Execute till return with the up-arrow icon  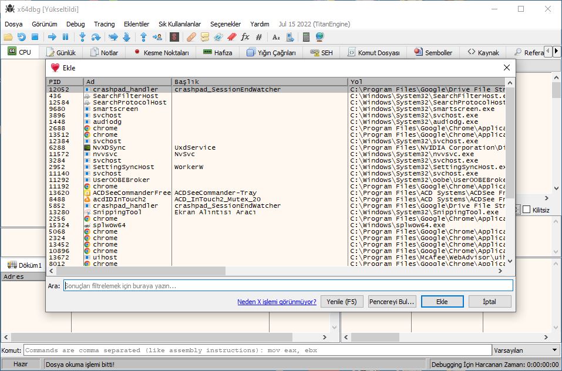(144, 37)
